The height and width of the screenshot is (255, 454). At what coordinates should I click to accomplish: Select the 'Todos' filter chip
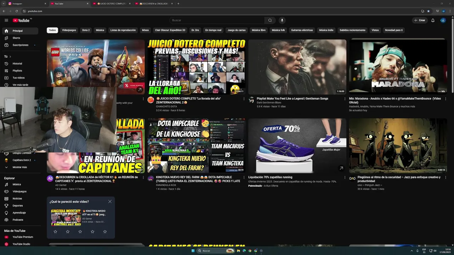point(52,30)
